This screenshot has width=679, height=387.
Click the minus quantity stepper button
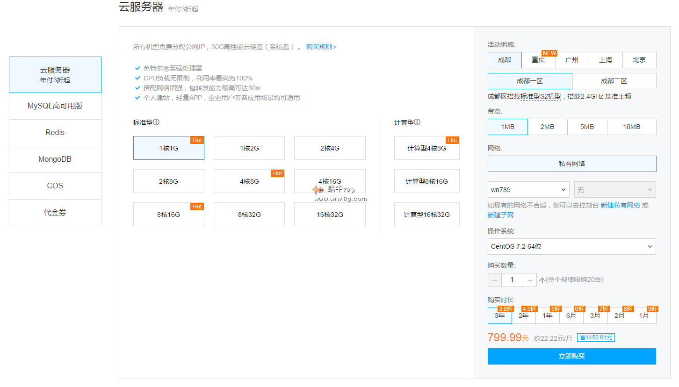click(495, 280)
